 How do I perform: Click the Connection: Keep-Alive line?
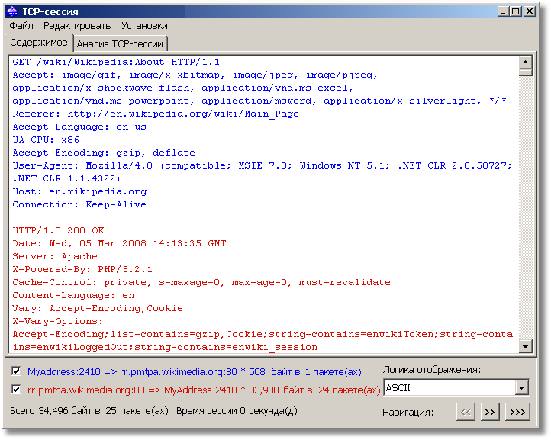point(79,204)
